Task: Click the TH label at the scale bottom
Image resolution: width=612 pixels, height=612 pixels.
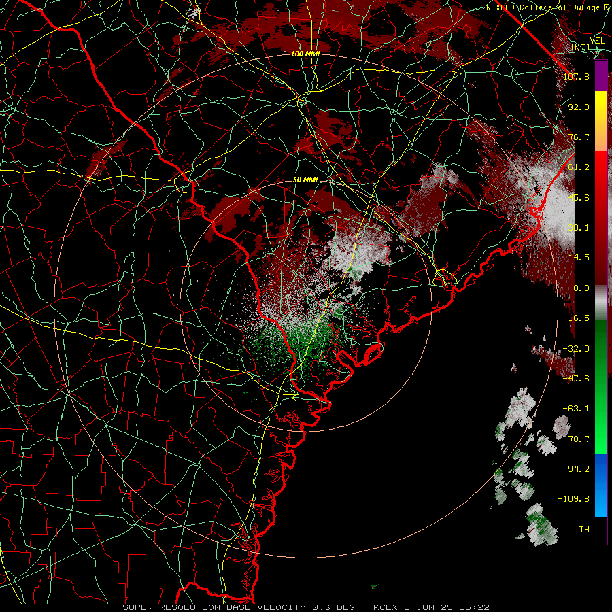Action: coord(584,530)
